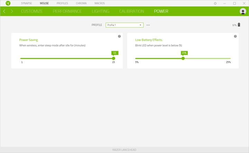Go back with the left arrow
Image resolution: width=249 pixels, height=153 pixels.
point(4,11)
